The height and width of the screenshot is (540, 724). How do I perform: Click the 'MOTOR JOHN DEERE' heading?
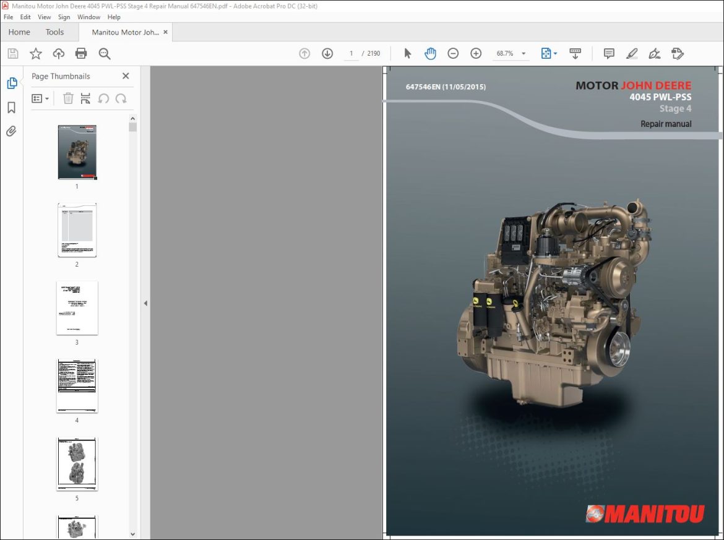pyautogui.click(x=634, y=85)
